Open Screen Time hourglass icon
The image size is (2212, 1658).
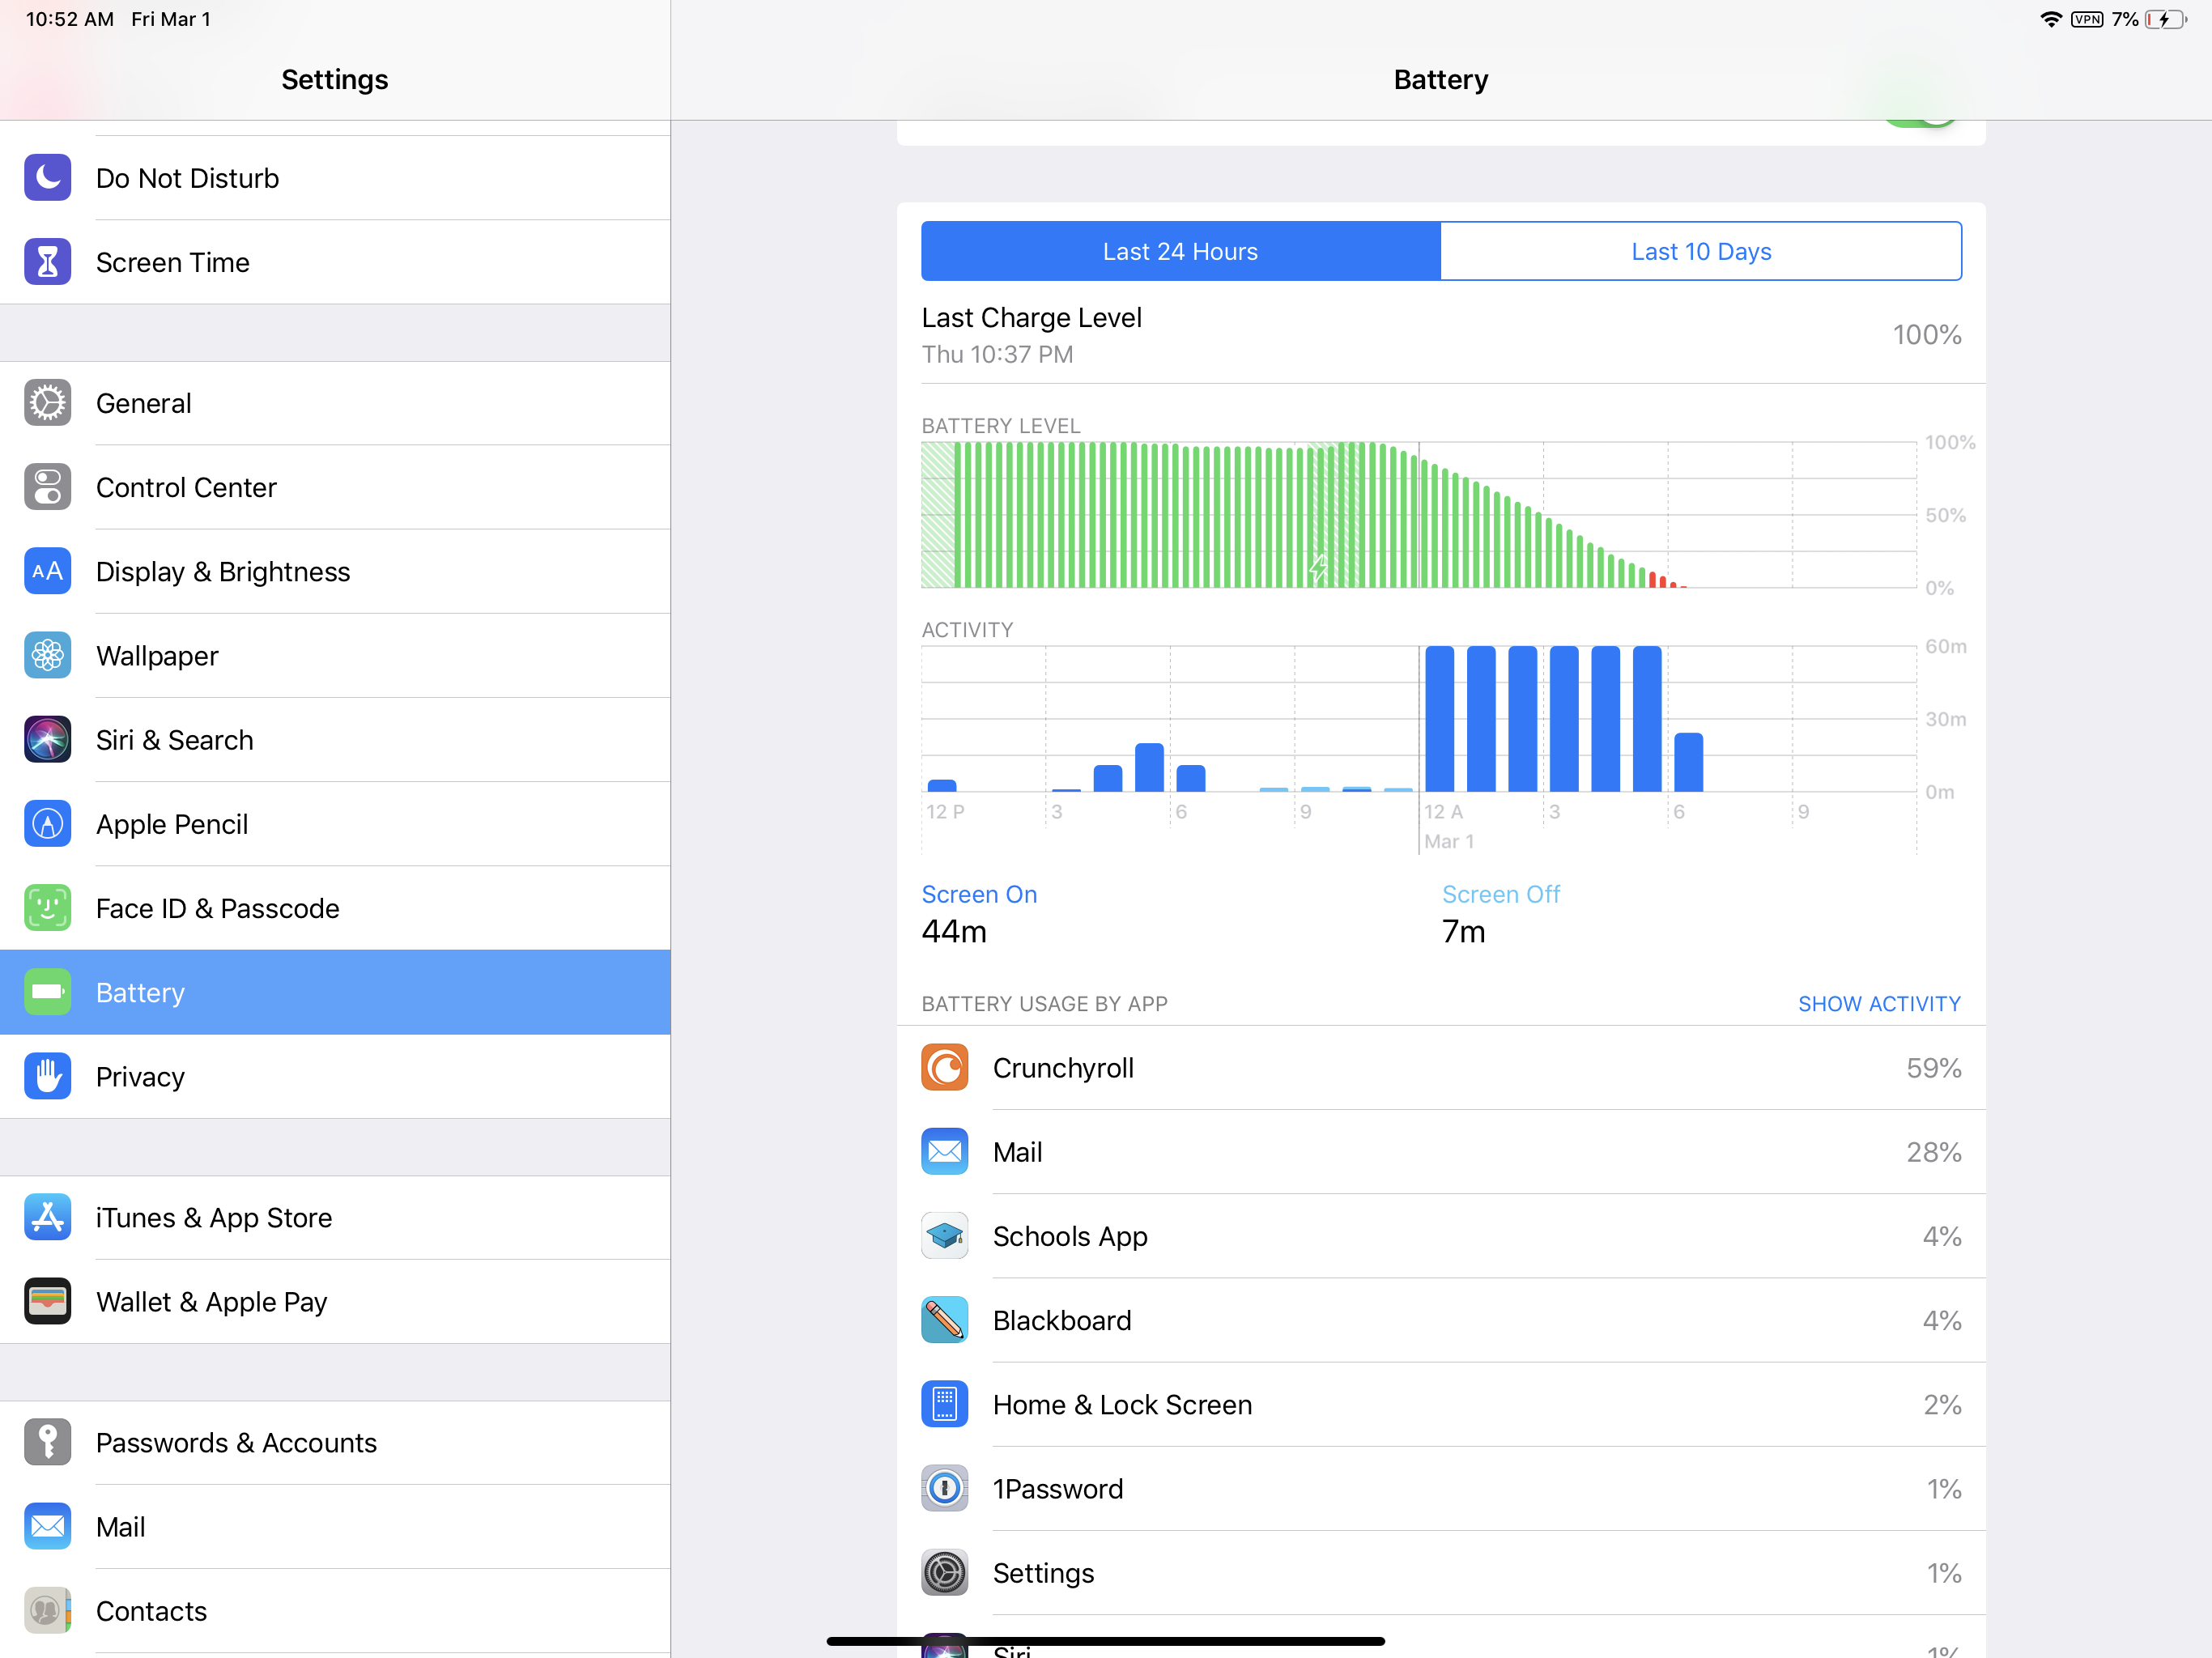pyautogui.click(x=47, y=262)
